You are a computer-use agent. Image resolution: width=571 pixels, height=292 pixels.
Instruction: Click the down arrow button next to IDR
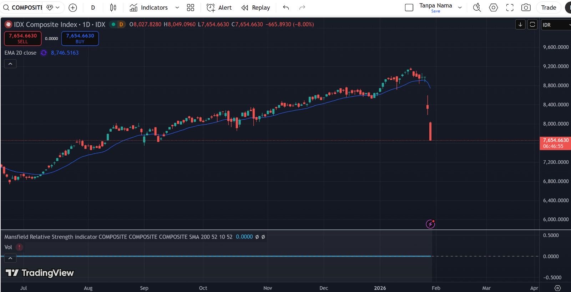tap(520, 24)
